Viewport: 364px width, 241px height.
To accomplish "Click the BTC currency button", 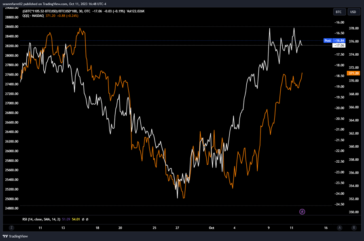I will (x=339, y=12).
